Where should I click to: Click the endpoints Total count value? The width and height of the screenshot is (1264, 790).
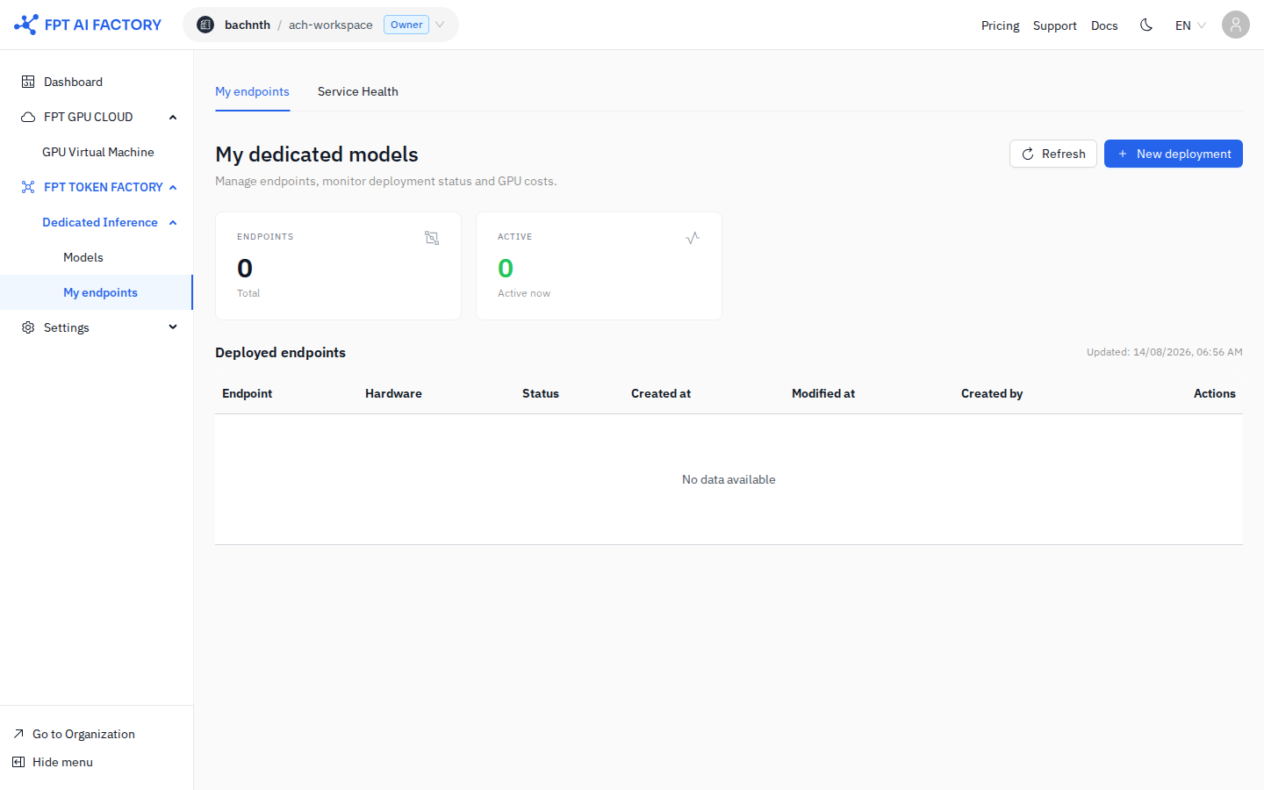coord(245,268)
